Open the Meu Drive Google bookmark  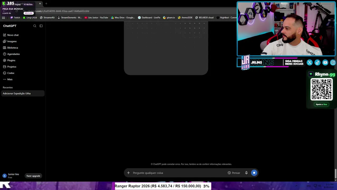[x=123, y=18]
